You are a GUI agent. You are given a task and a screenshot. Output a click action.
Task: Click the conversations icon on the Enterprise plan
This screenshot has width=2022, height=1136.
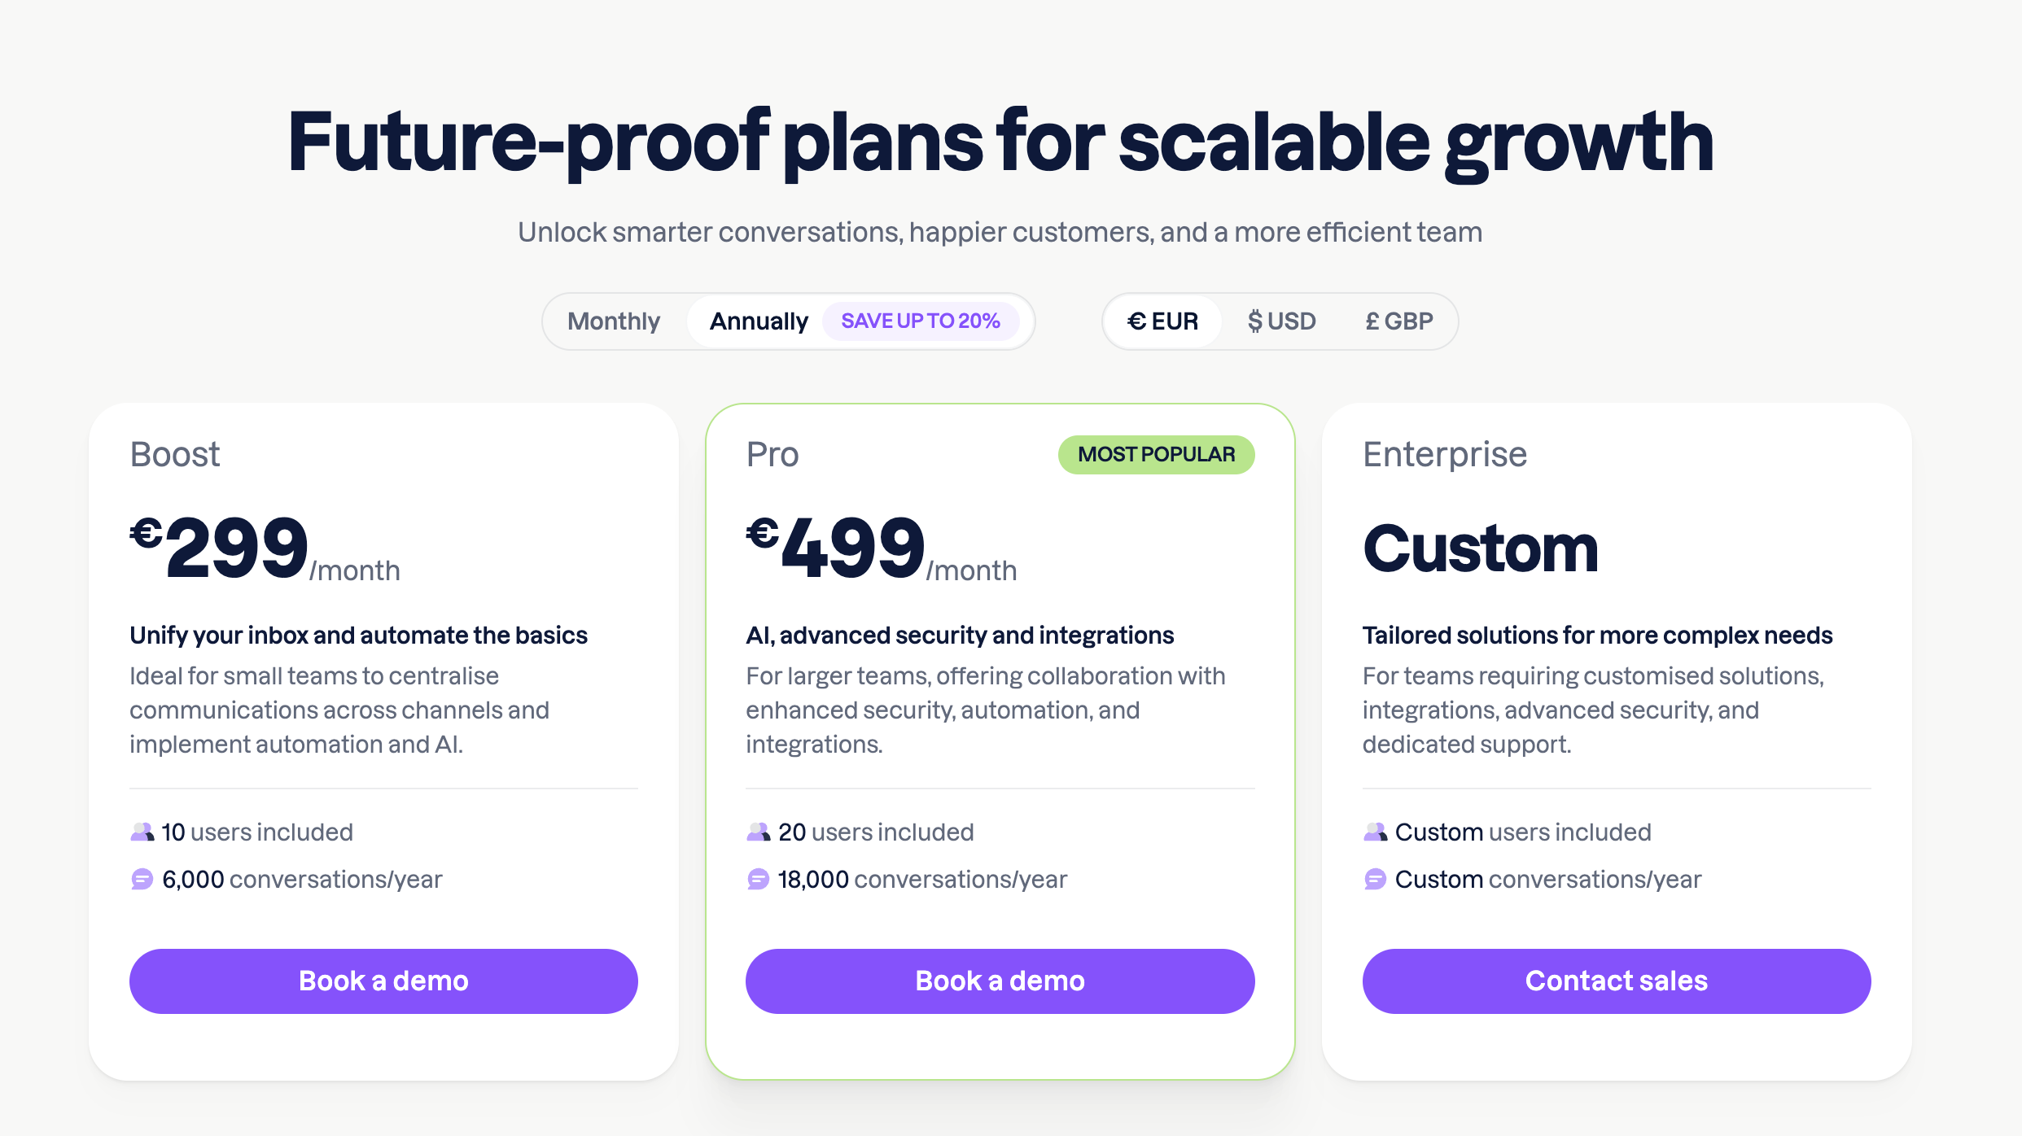(x=1374, y=879)
